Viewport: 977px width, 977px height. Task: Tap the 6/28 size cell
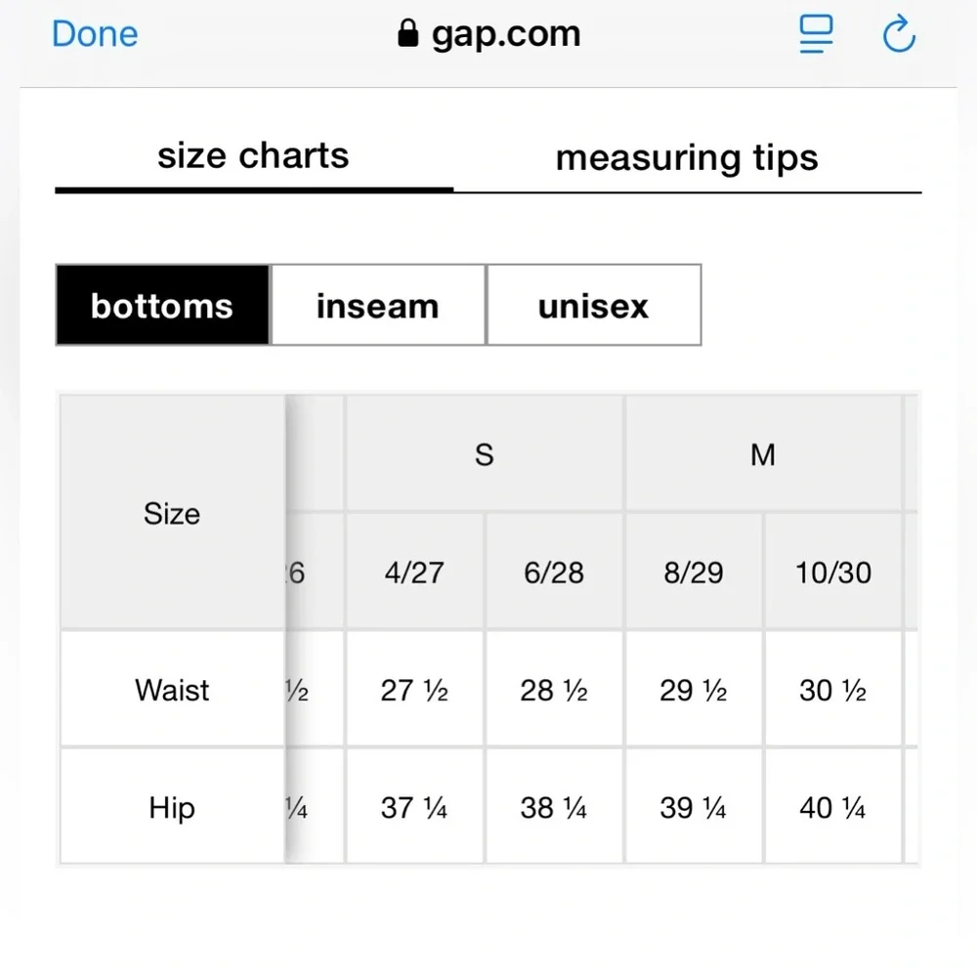[x=554, y=573]
